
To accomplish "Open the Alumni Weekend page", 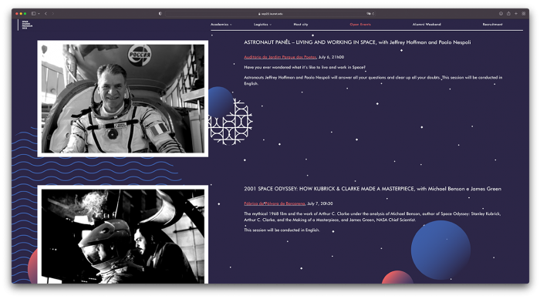I will (x=427, y=25).
